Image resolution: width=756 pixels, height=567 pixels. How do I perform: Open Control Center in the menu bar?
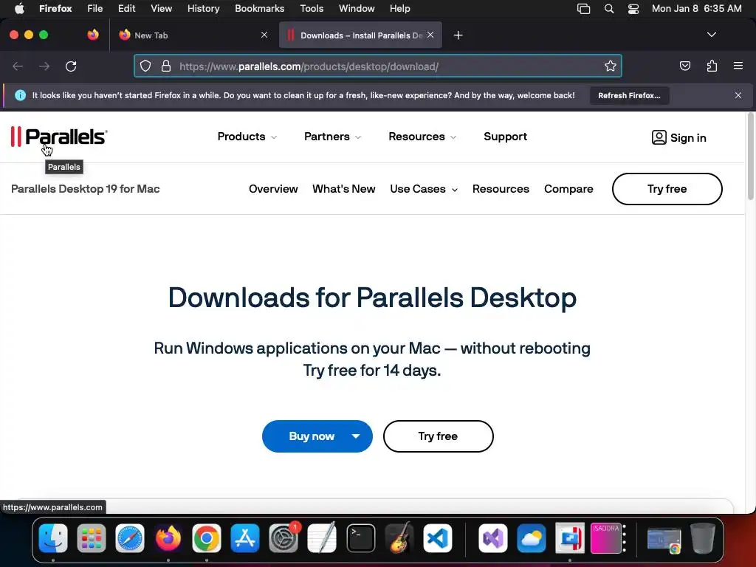coord(633,9)
